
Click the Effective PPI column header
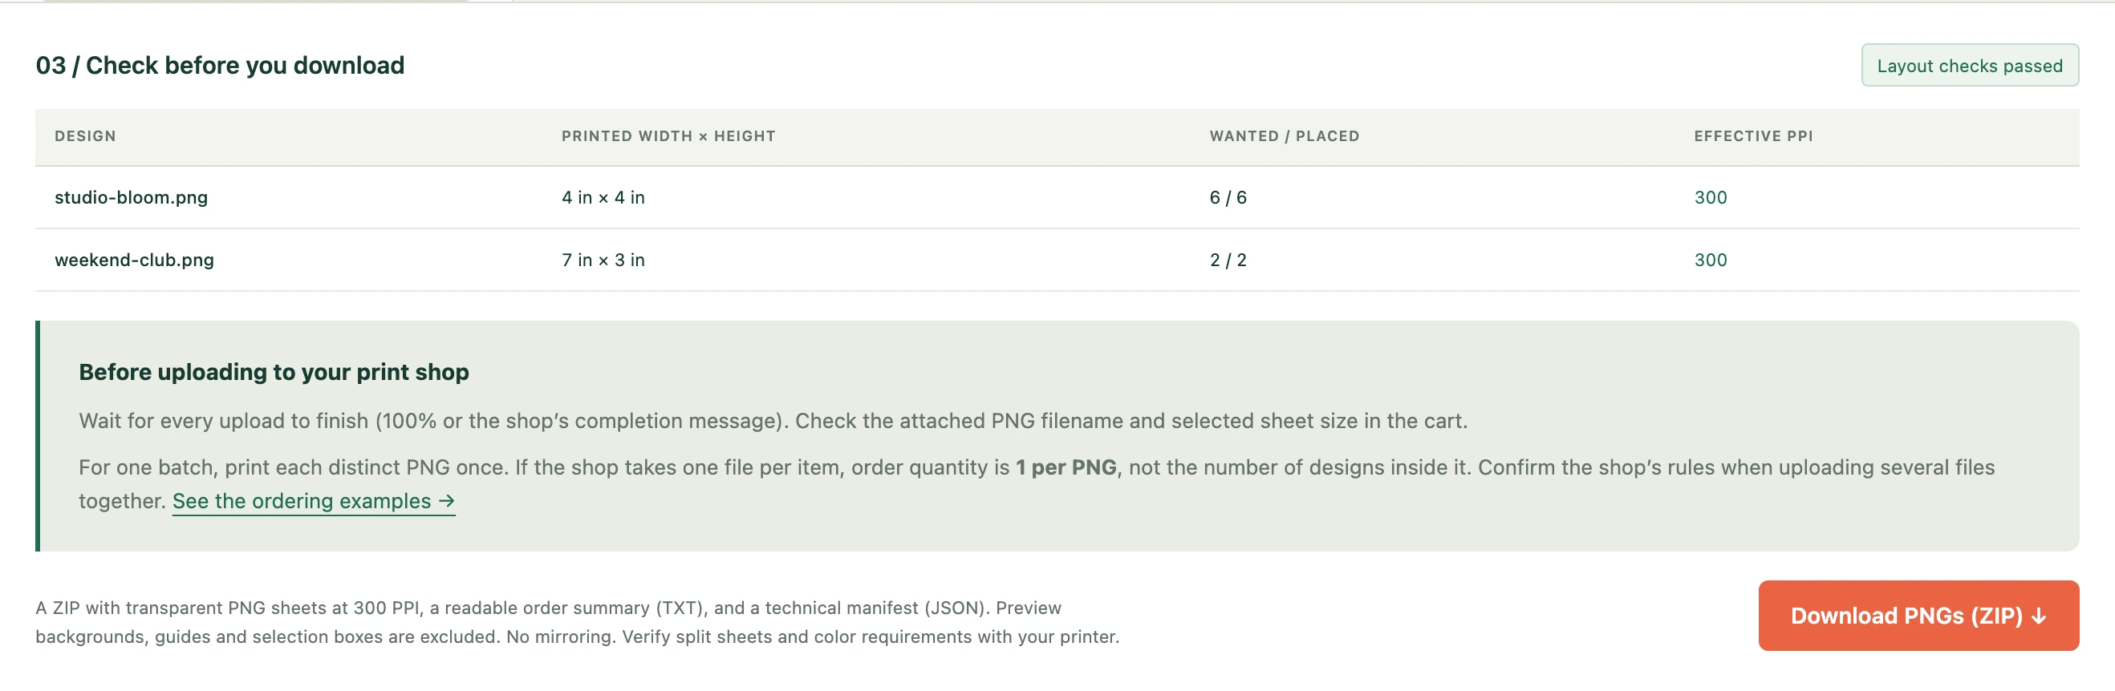click(x=1753, y=136)
